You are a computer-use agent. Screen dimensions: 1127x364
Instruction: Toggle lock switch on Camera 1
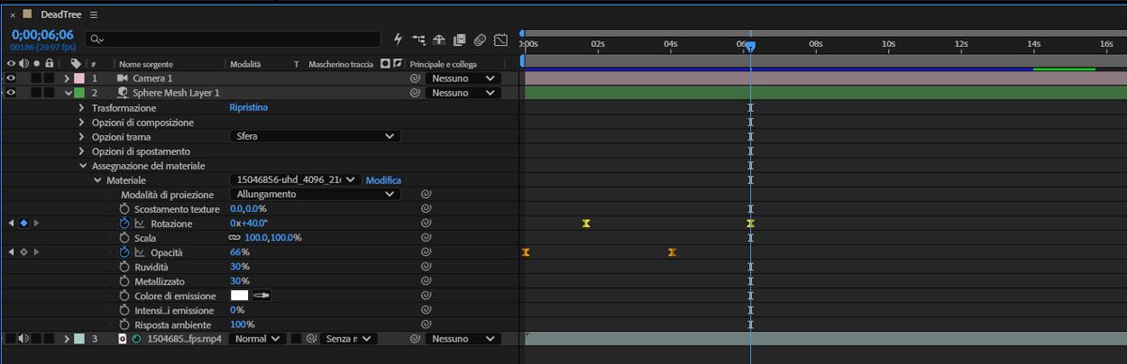tap(48, 78)
